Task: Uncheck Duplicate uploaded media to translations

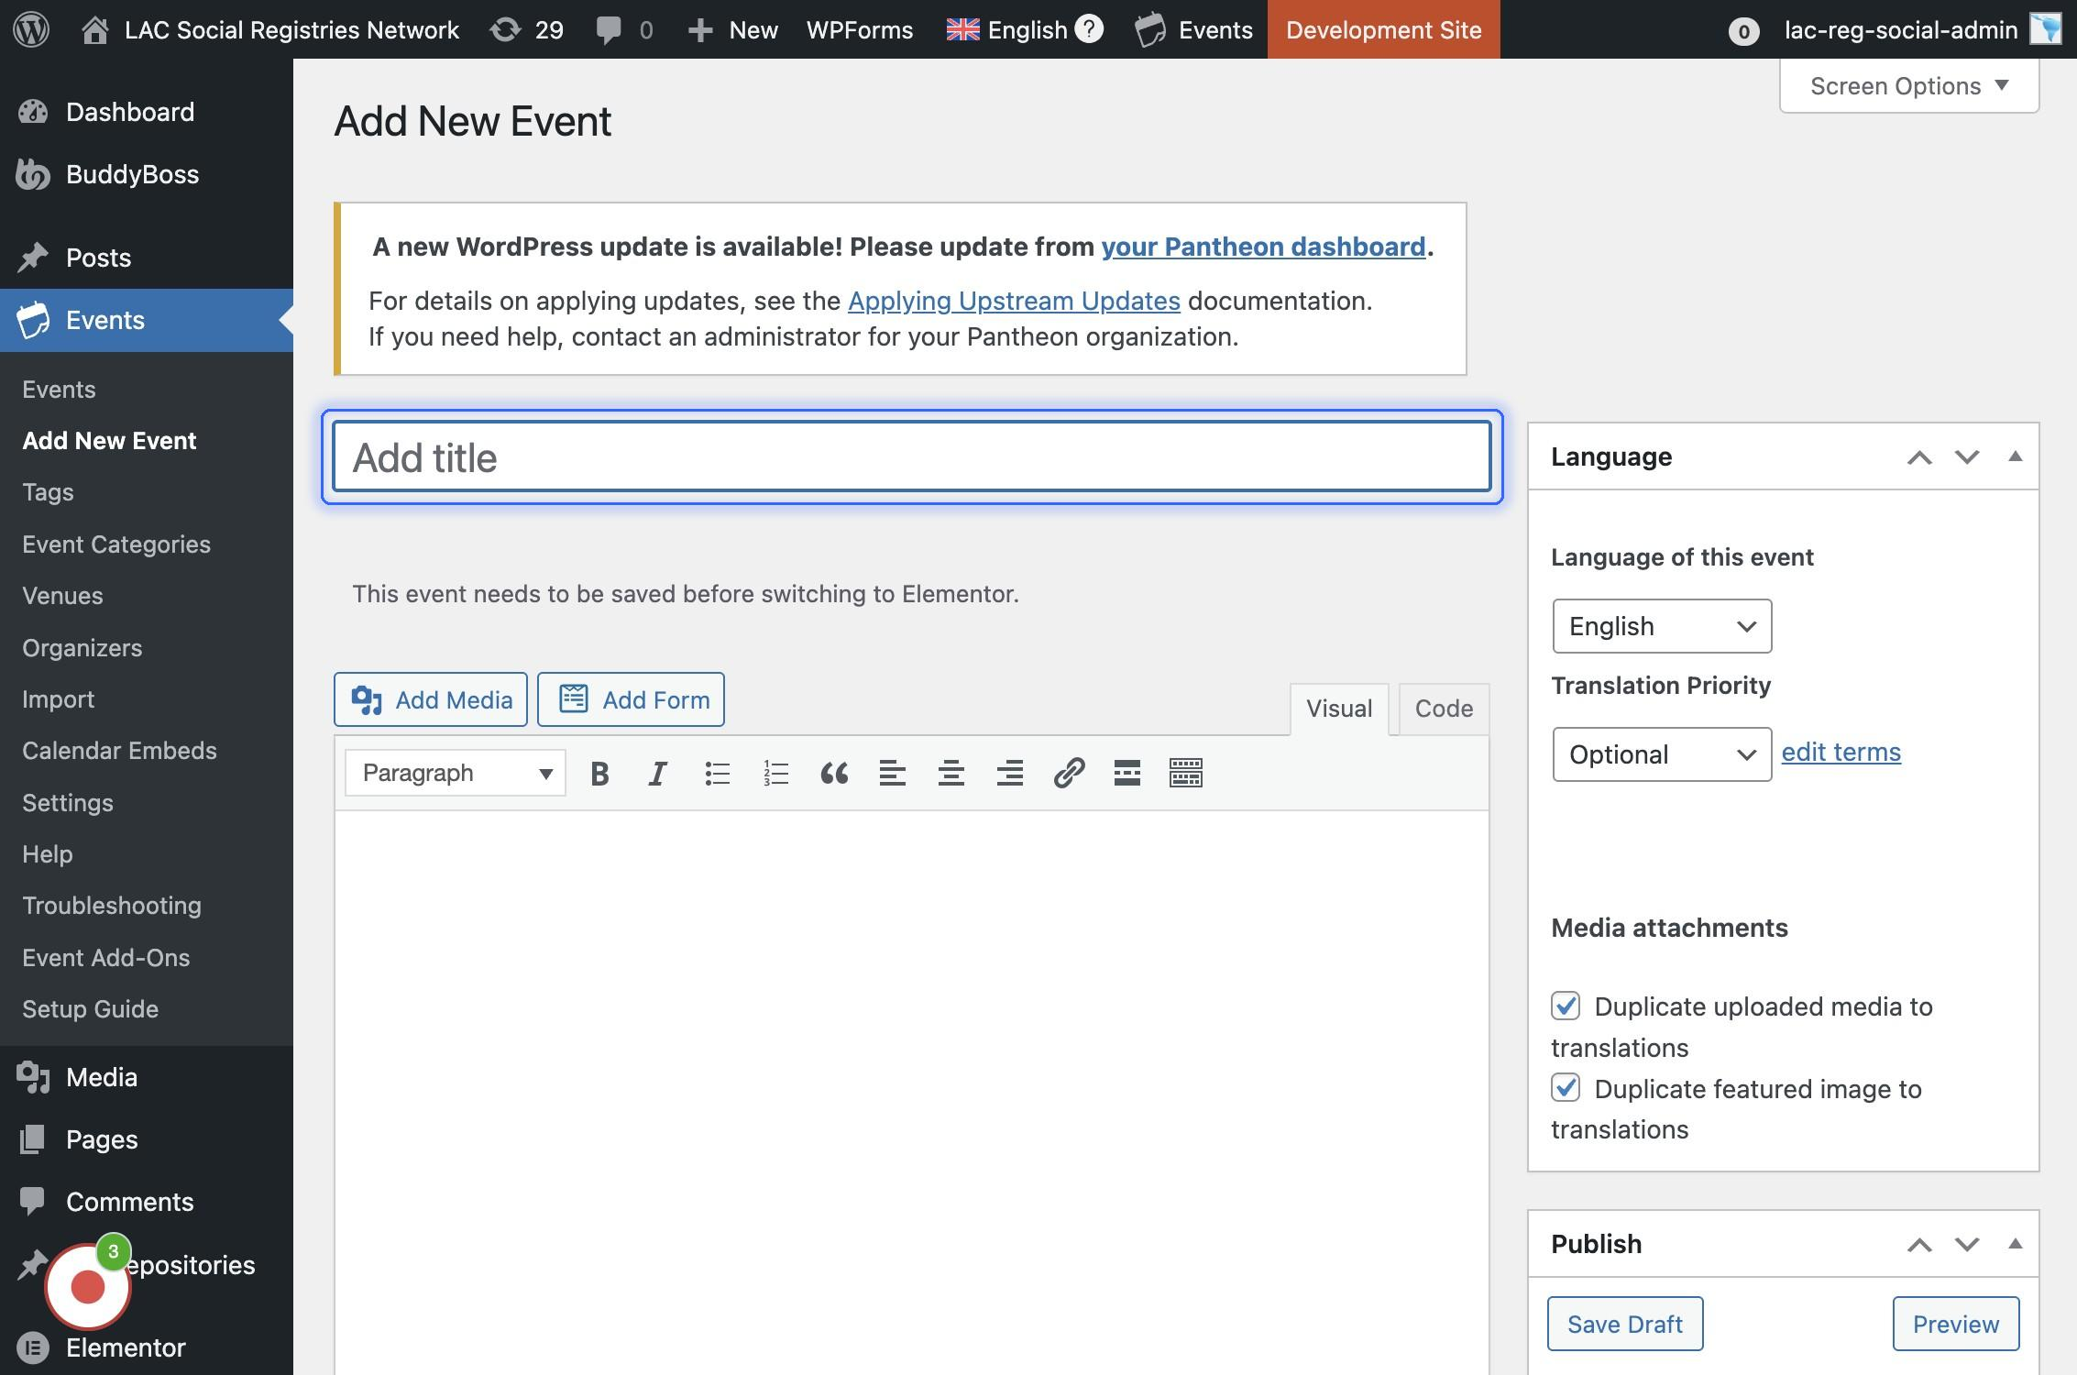Action: point(1566,1006)
